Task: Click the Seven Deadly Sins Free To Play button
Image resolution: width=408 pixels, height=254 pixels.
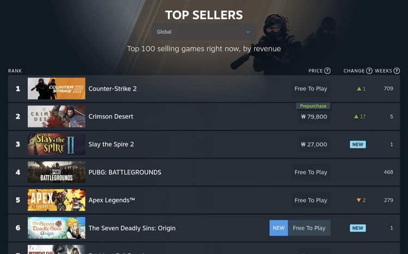Action: pyautogui.click(x=309, y=228)
